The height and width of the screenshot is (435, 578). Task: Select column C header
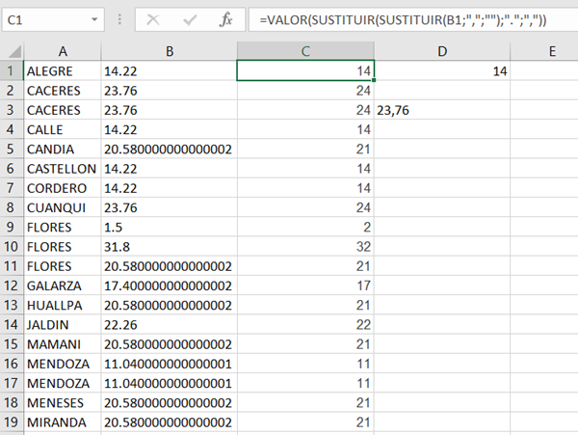pyautogui.click(x=305, y=51)
